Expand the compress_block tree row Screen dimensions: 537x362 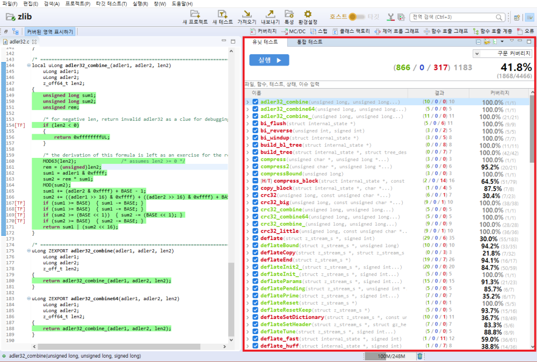[x=248, y=181]
